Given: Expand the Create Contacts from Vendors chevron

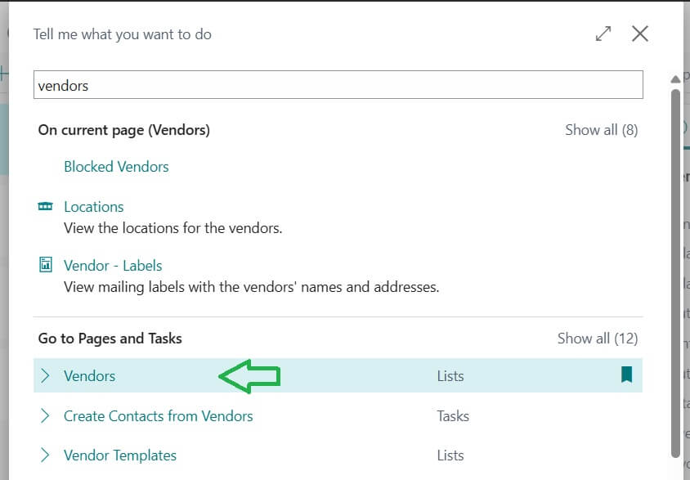Looking at the screenshot, I should (x=46, y=415).
